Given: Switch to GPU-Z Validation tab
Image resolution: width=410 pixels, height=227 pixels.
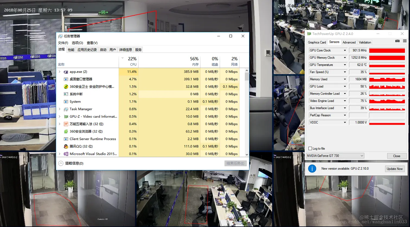Looking at the screenshot, I should pyautogui.click(x=365, y=42).
